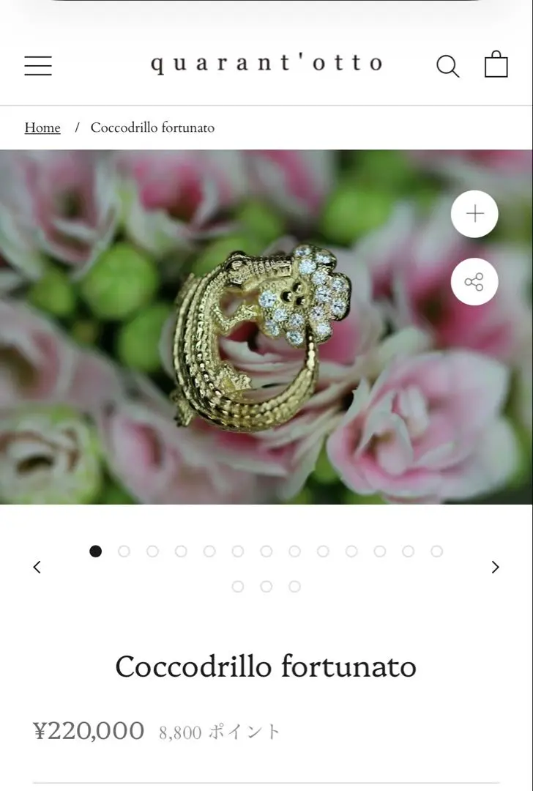
Task: Follow the Home breadcrumb link
Action: [42, 127]
